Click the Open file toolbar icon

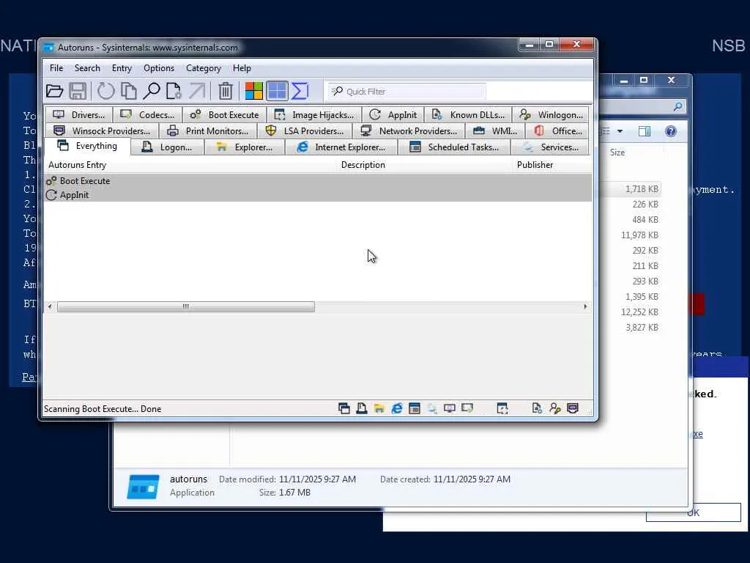click(54, 91)
